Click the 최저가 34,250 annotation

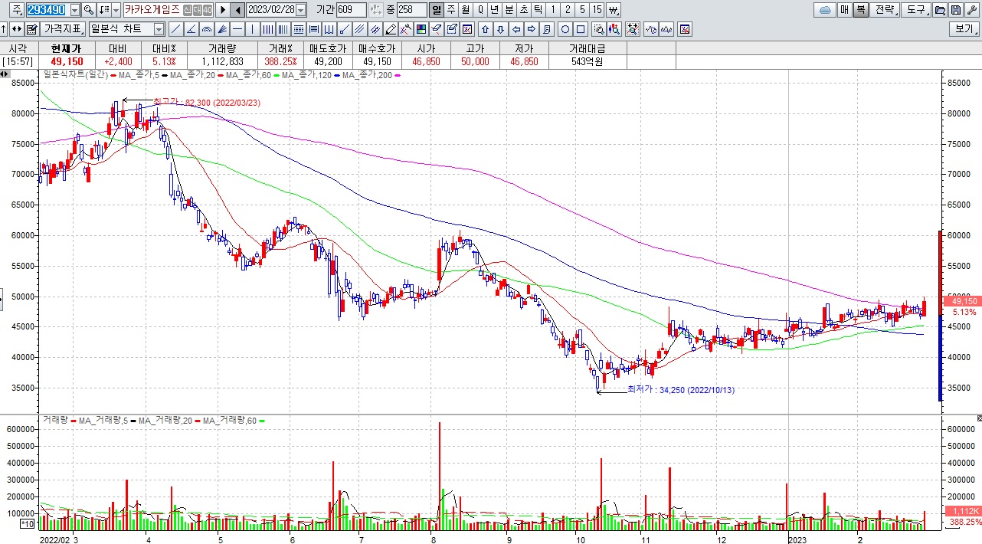click(x=680, y=390)
